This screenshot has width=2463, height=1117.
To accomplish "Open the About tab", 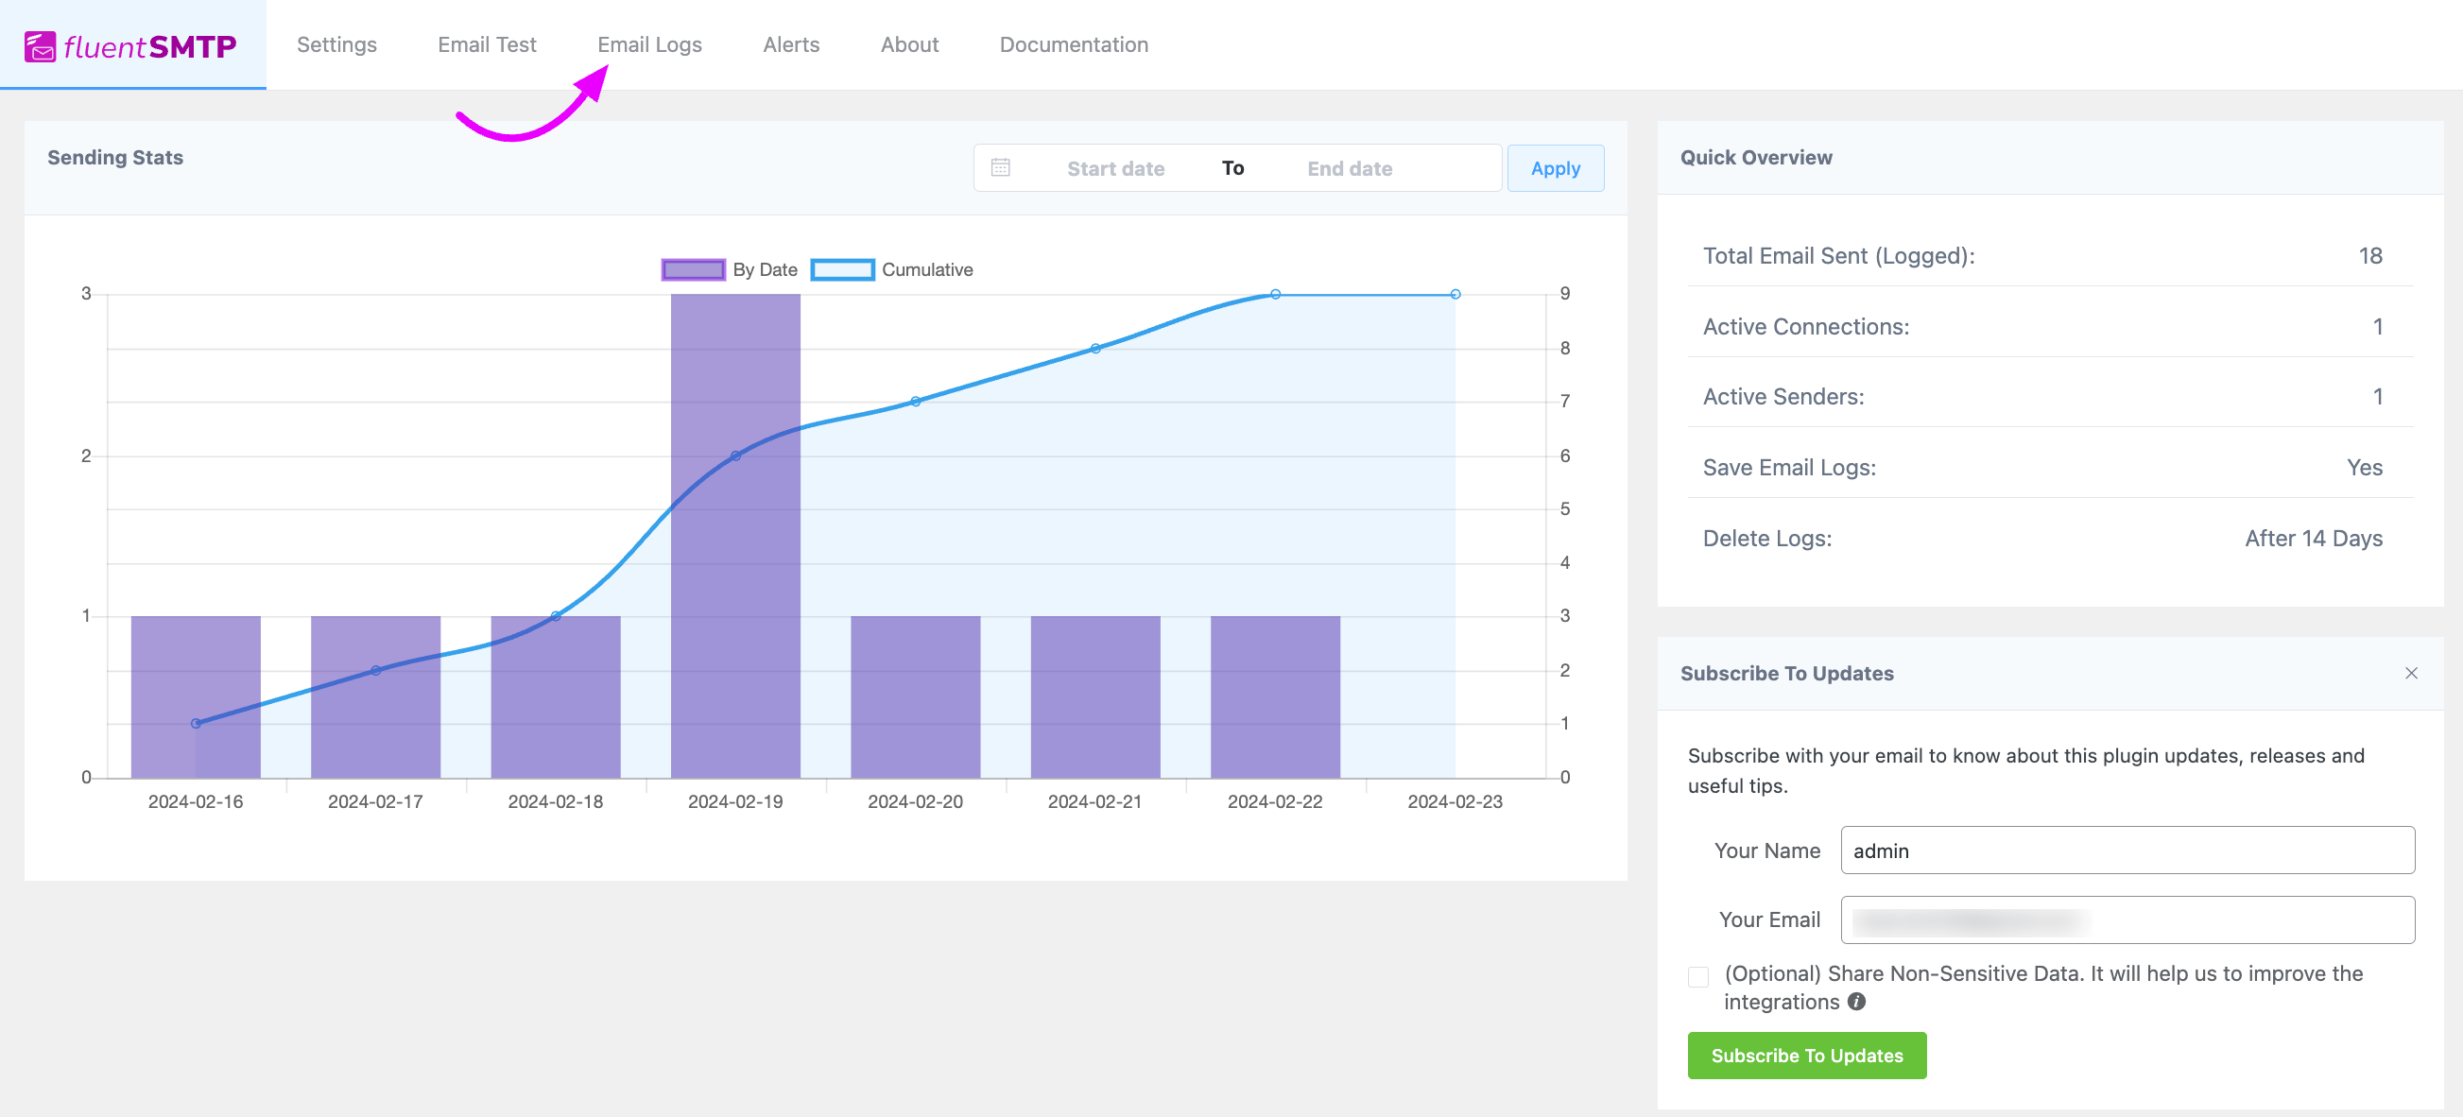I will click(x=909, y=45).
